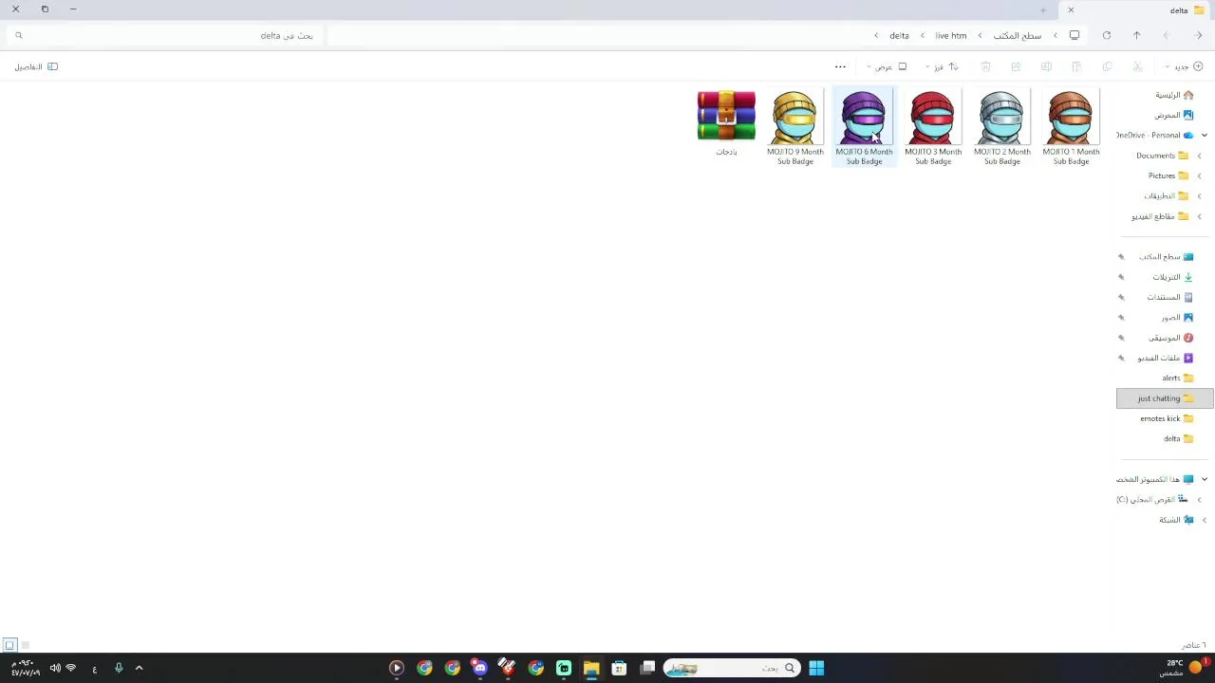Viewport: 1215px width, 683px height.
Task: Click the microphone icon in system tray
Action: pos(119,668)
